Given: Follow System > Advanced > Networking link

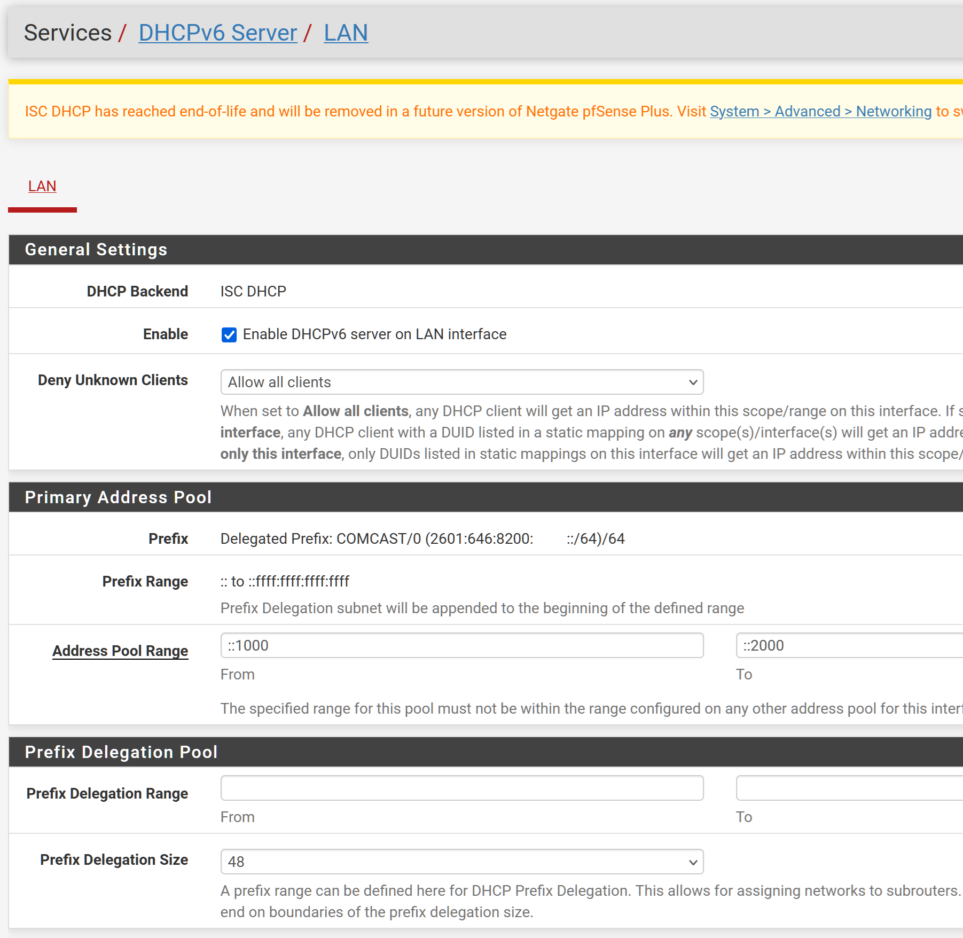Looking at the screenshot, I should pyautogui.click(x=820, y=111).
